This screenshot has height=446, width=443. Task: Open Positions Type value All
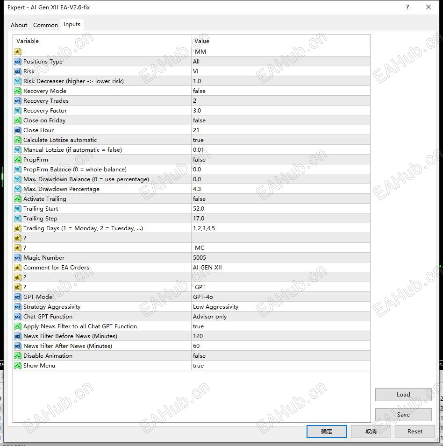pyautogui.click(x=281, y=62)
